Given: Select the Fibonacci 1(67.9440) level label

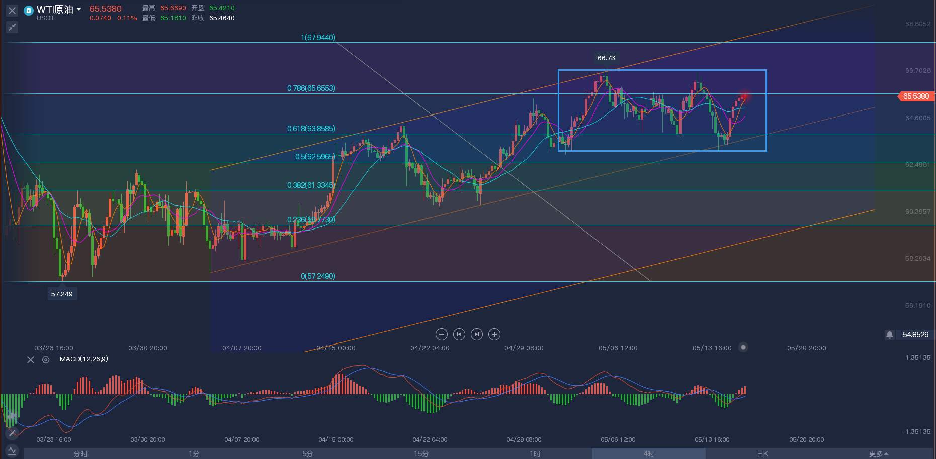Looking at the screenshot, I should point(318,38).
